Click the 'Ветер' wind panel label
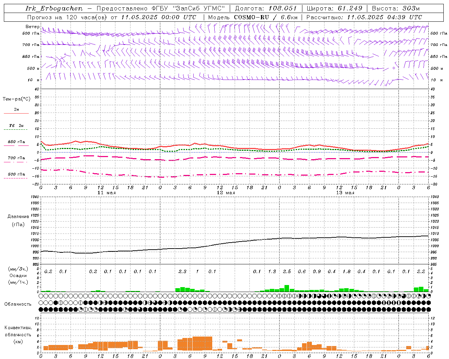 pos(32,27)
